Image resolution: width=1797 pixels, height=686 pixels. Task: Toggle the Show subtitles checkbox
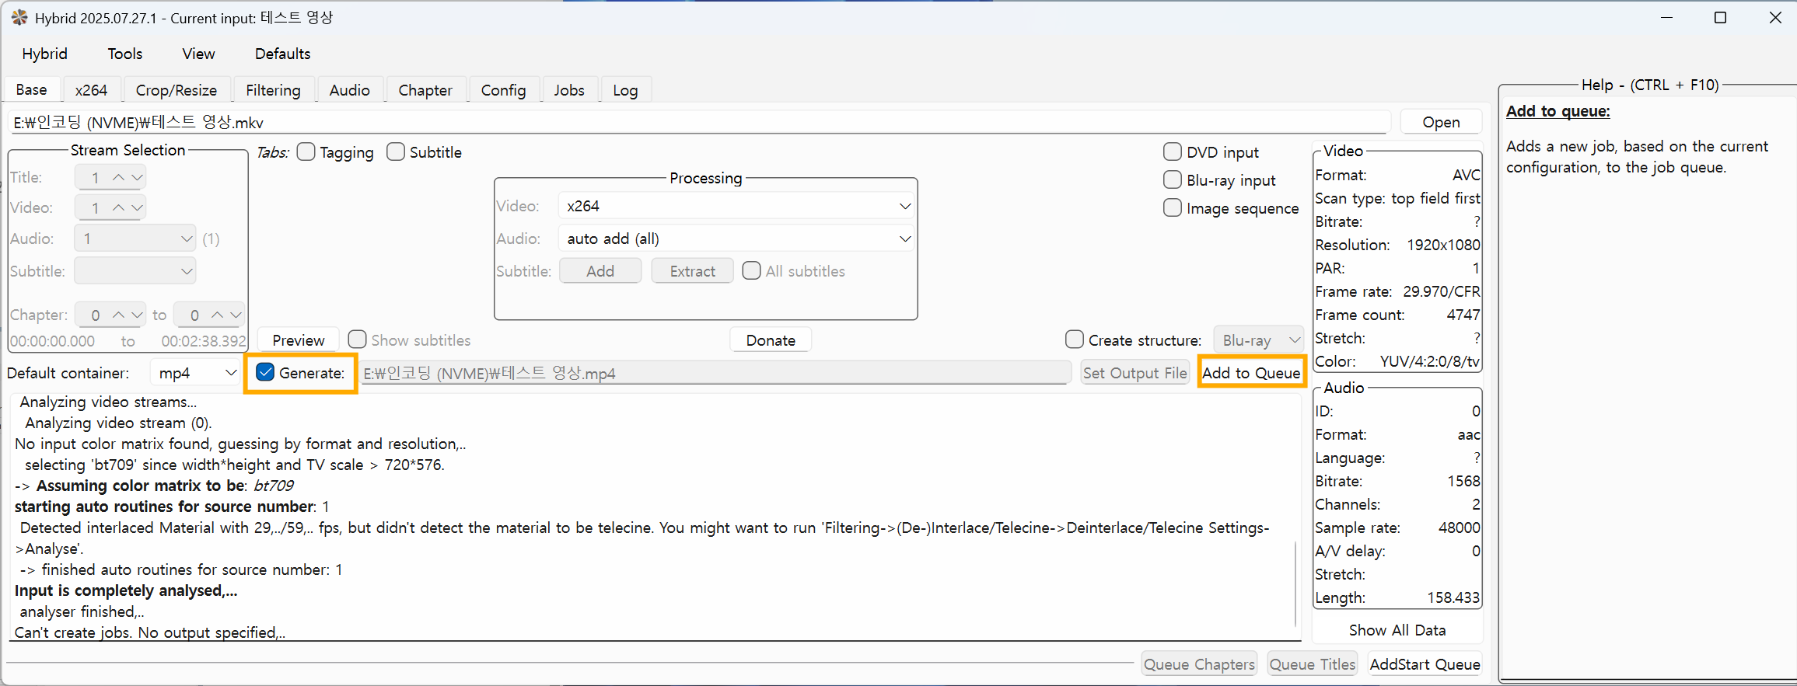point(357,340)
